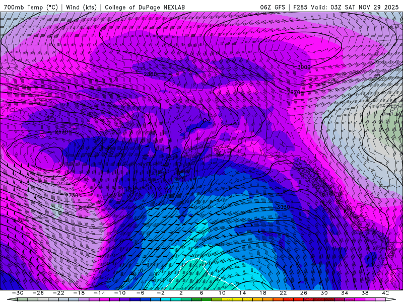Click the '700mb Temp (°C)' title text

point(31,7)
